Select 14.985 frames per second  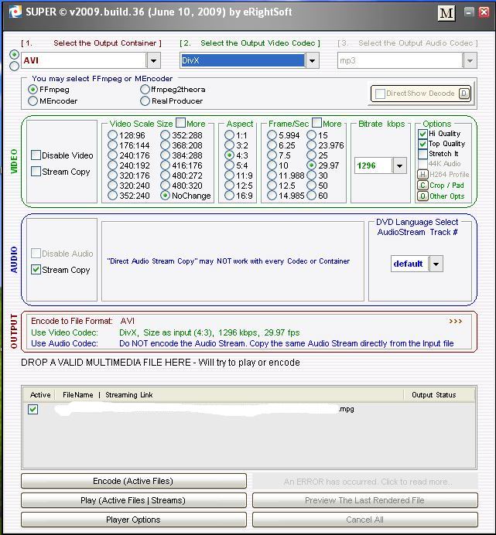[x=272, y=196]
